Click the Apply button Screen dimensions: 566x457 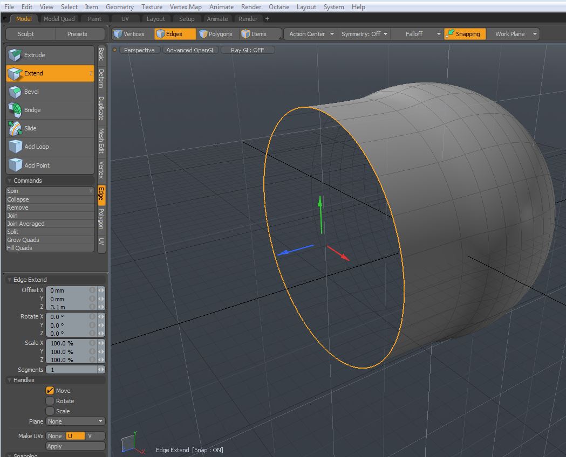(x=76, y=446)
